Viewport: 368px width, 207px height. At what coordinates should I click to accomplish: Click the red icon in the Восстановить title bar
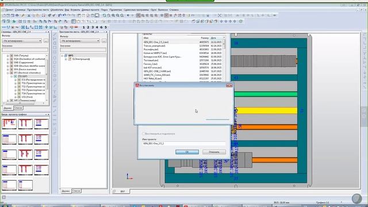tap(137, 85)
